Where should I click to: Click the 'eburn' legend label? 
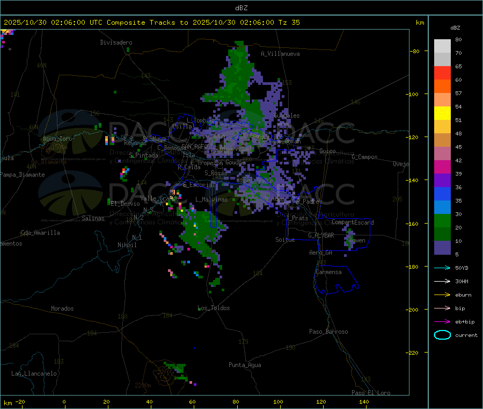pyautogui.click(x=463, y=295)
